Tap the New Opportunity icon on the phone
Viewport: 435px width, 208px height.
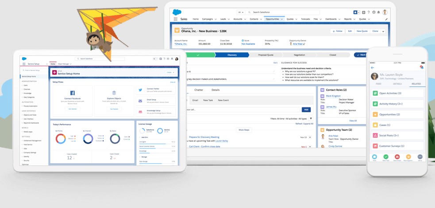[x=408, y=157]
